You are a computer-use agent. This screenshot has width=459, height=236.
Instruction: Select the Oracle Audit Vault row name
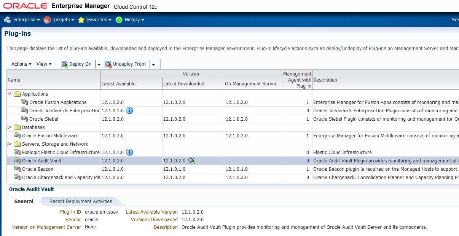tap(41, 160)
